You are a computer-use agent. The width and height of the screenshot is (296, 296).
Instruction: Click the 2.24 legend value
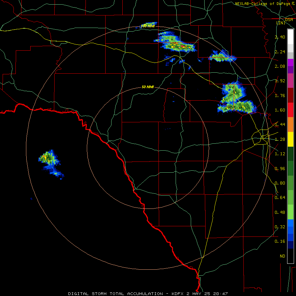280,52
